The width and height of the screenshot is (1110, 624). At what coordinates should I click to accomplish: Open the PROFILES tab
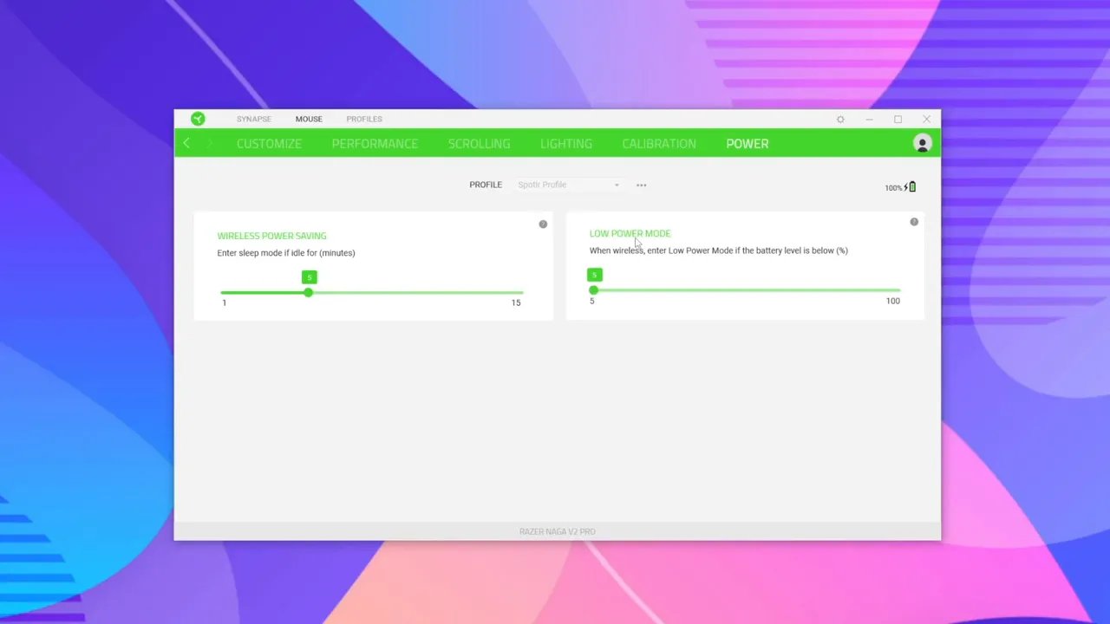(x=364, y=119)
